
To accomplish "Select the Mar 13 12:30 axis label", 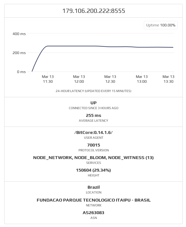I will click(x=110, y=79).
